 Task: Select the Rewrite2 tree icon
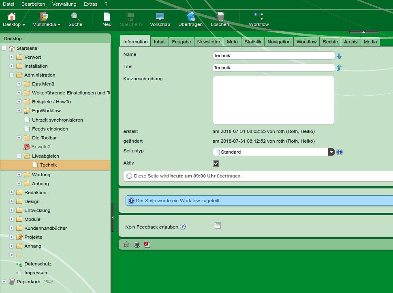point(27,147)
